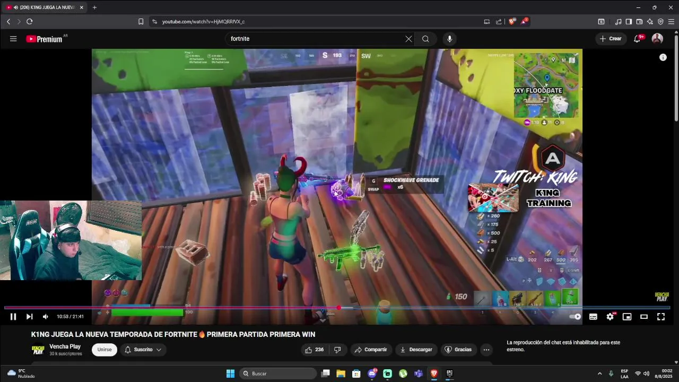Toggle subtitles on the player
Image resolution: width=679 pixels, height=382 pixels.
pos(593,317)
